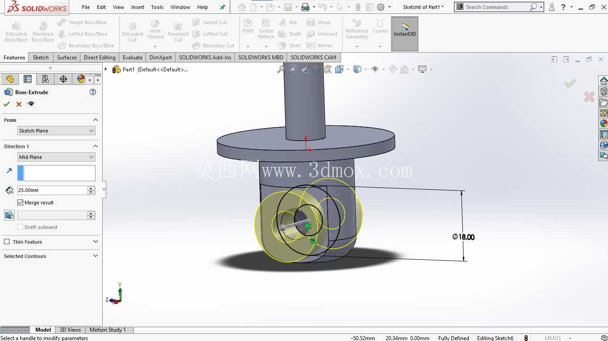This screenshot has height=341, width=608.
Task: Toggle Instant3D button
Action: [x=405, y=34]
